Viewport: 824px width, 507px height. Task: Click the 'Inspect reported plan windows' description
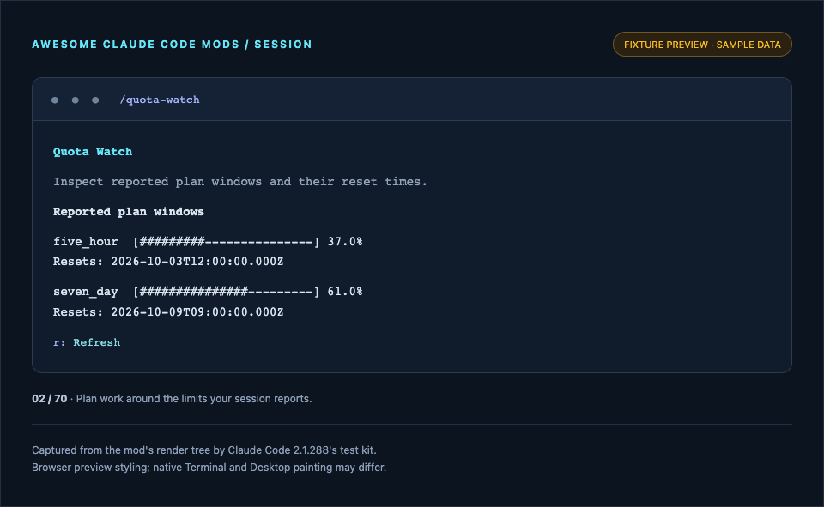pyautogui.click(x=240, y=182)
